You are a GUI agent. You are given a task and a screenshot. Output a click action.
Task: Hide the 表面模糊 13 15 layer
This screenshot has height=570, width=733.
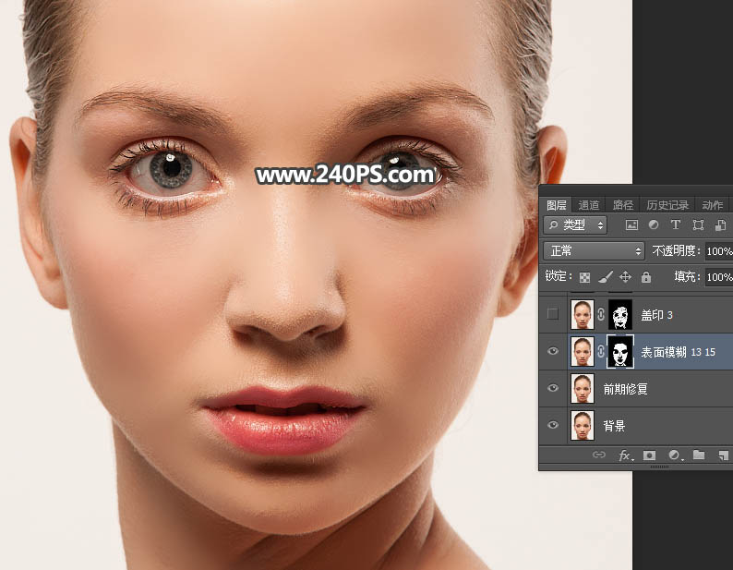[553, 351]
